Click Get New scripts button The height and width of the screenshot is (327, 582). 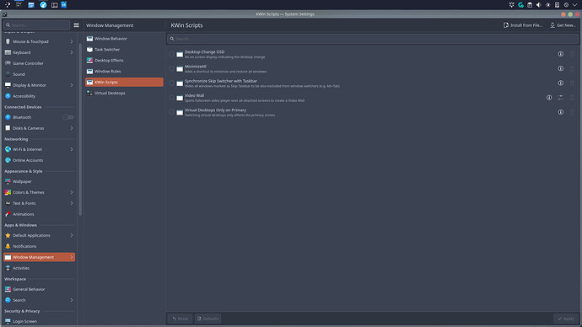click(x=563, y=25)
